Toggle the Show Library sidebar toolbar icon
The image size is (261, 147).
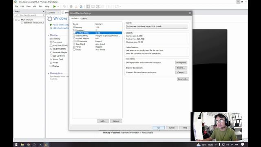(88, 7)
